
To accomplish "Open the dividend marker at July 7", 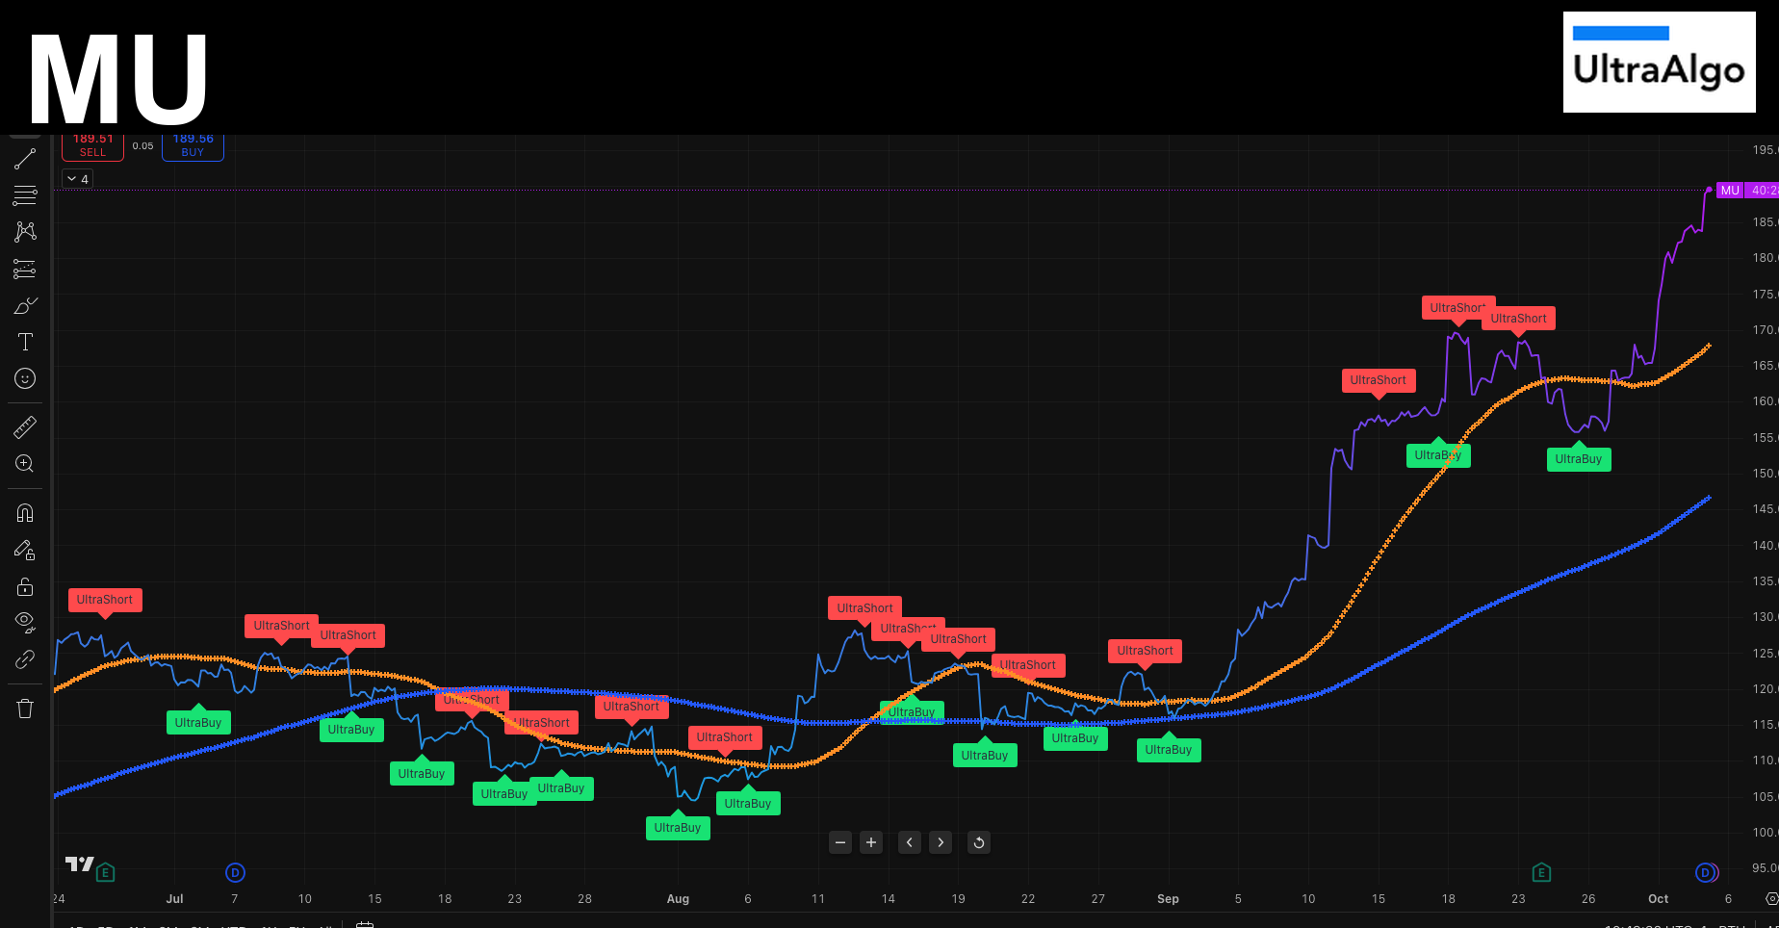I will point(235,873).
